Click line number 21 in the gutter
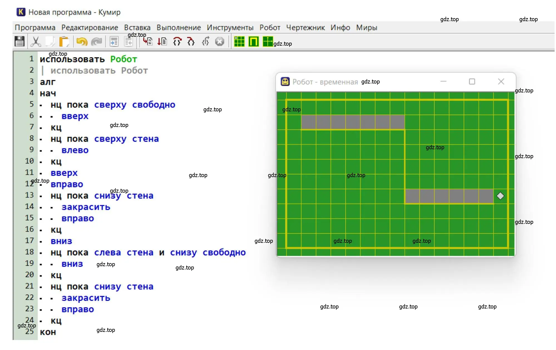556x350 pixels. [29, 286]
